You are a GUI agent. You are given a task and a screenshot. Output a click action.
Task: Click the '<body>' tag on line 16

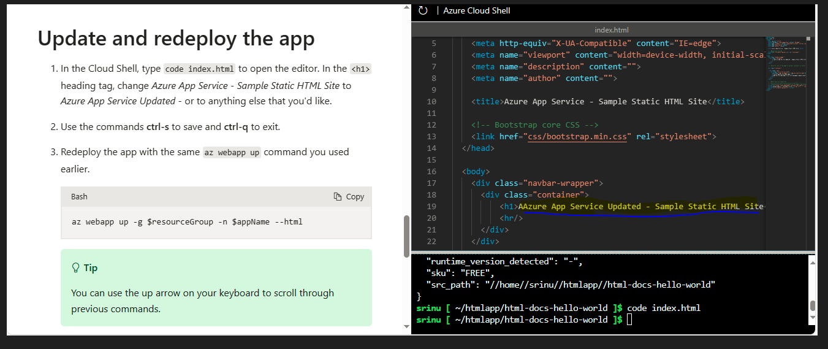point(476,171)
